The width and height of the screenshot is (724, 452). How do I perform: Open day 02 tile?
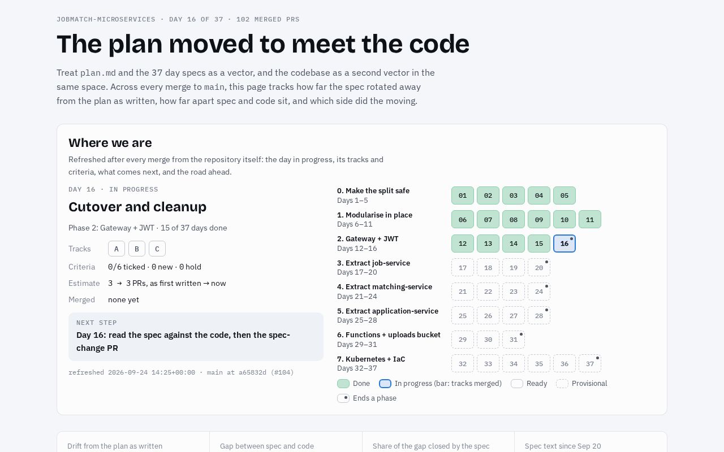488,195
